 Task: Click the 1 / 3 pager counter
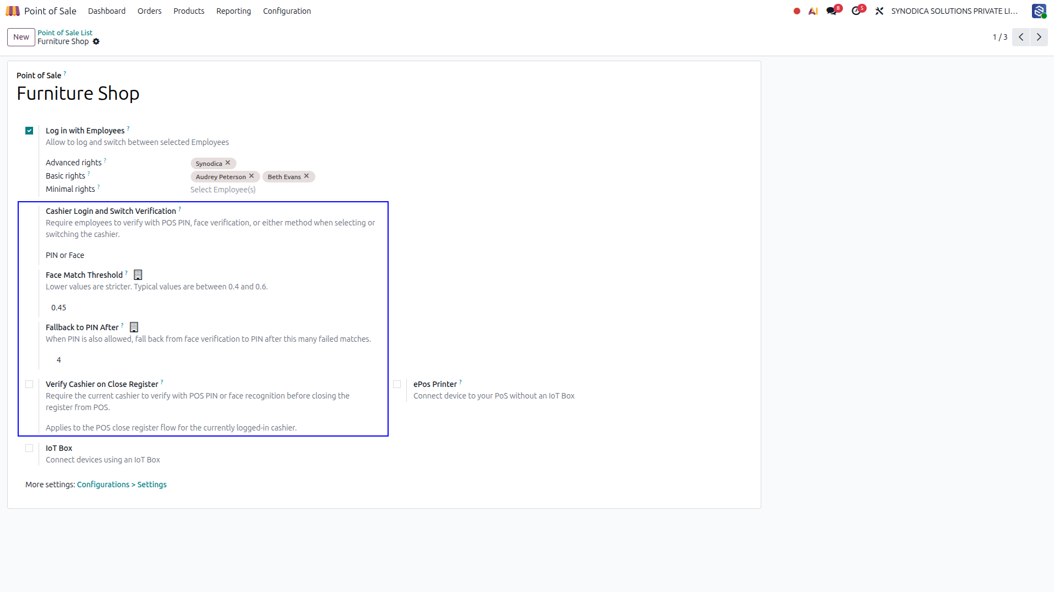tap(1000, 37)
